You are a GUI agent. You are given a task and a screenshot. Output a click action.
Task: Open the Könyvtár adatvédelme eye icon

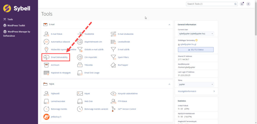coord(113,94)
